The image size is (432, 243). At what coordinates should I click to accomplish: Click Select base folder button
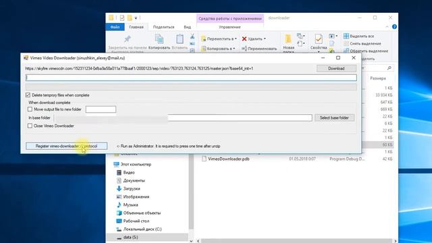(x=334, y=118)
